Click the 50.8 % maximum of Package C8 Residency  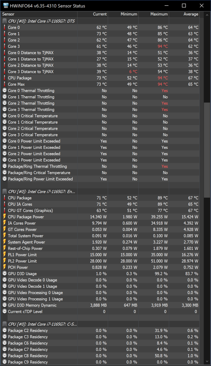(161, 356)
